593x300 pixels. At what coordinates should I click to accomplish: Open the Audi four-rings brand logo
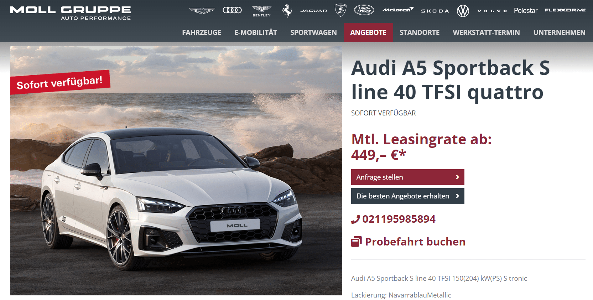232,10
